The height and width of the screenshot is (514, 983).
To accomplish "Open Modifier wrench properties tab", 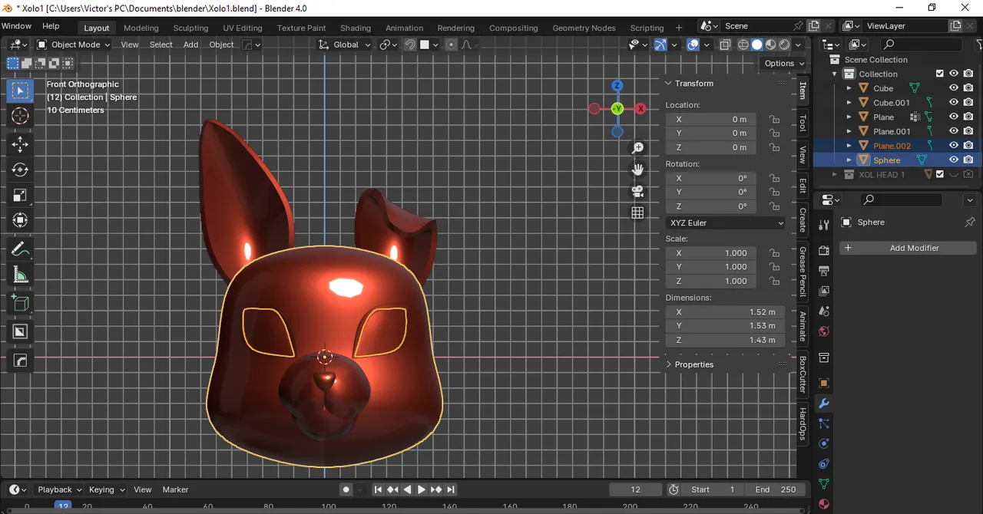I will click(x=824, y=404).
